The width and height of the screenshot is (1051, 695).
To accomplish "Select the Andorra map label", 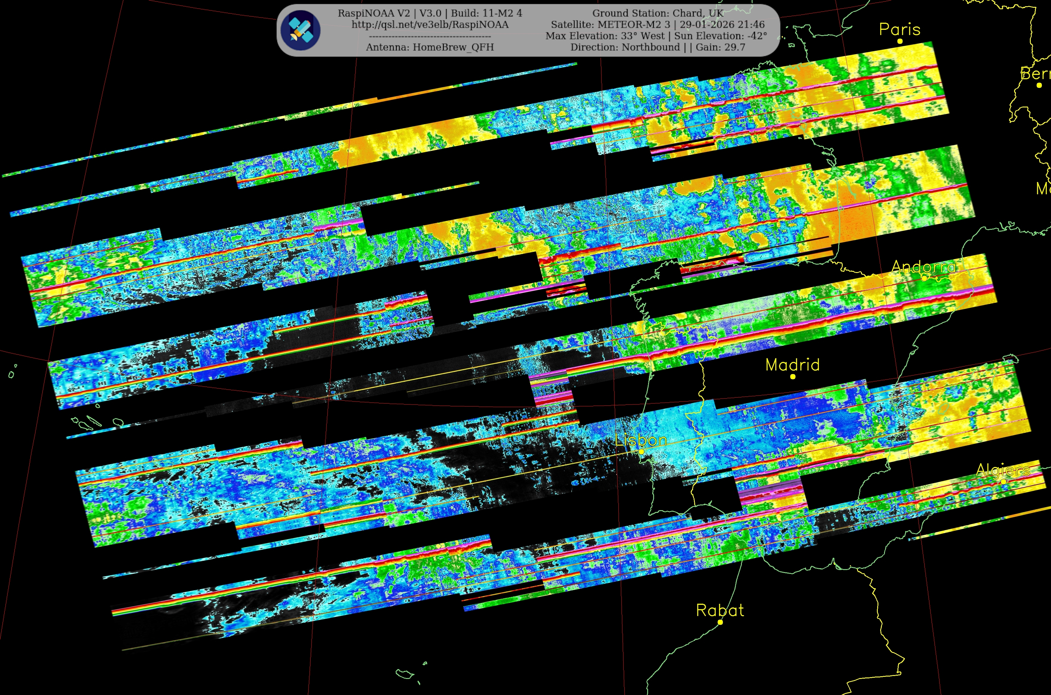I will (x=924, y=266).
